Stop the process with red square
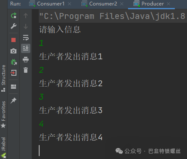Image resolution: width=187 pixels, height=159 pixels. pos(13,40)
